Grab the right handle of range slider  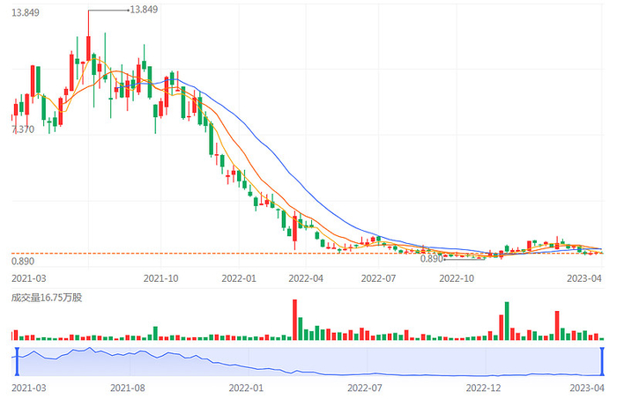click(x=602, y=361)
